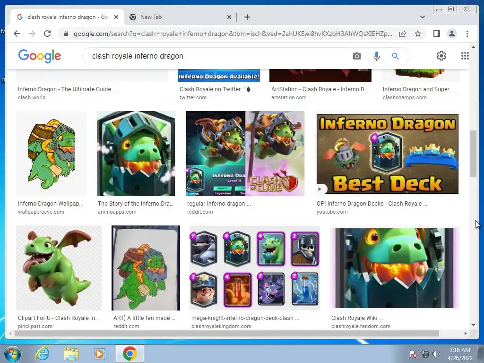Open Inferno Dragon Best Deck video thumbnail

point(388,154)
